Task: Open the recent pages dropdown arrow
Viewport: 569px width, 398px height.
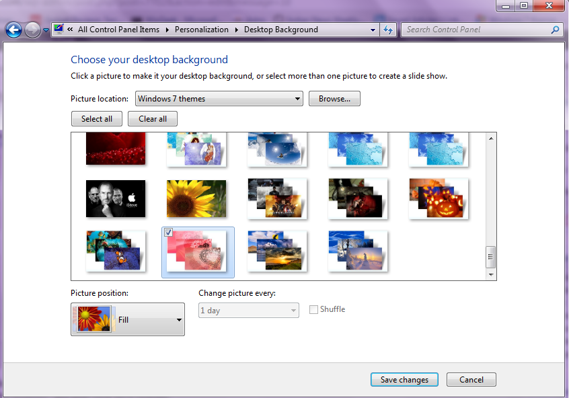Action: [46, 30]
